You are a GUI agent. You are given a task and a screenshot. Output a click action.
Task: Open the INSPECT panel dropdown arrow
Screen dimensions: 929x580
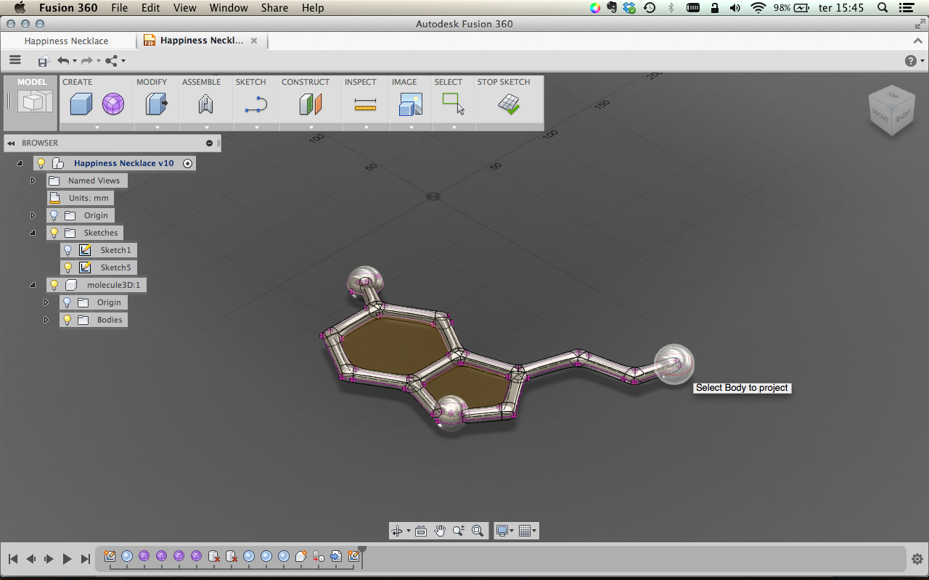(366, 127)
